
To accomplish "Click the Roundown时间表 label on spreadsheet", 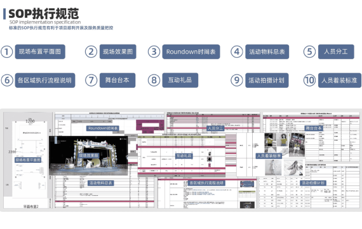I will pyautogui.click(x=103, y=128).
